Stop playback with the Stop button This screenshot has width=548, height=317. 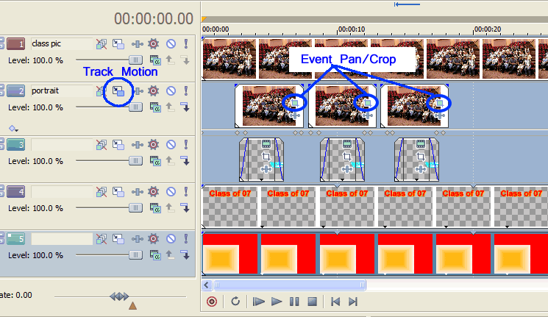(312, 301)
